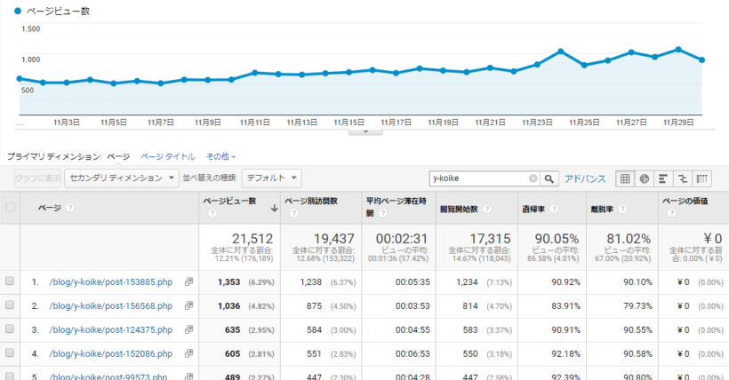
Task: Select the pivot table view icon
Action: (702, 178)
